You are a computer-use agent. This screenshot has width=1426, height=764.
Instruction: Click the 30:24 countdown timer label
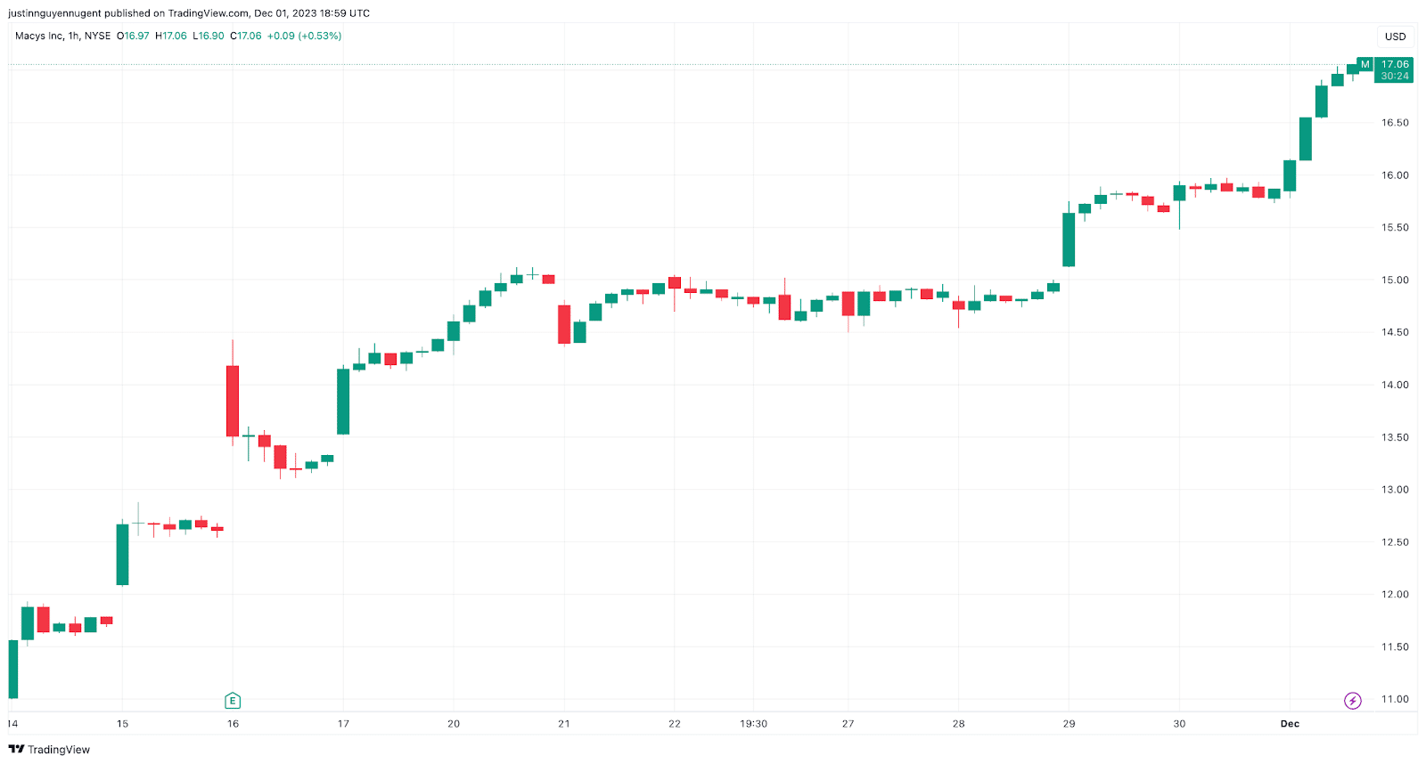click(x=1395, y=76)
